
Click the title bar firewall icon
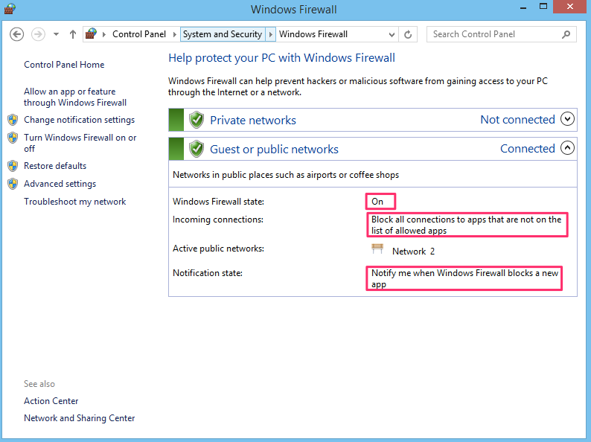[x=9, y=8]
